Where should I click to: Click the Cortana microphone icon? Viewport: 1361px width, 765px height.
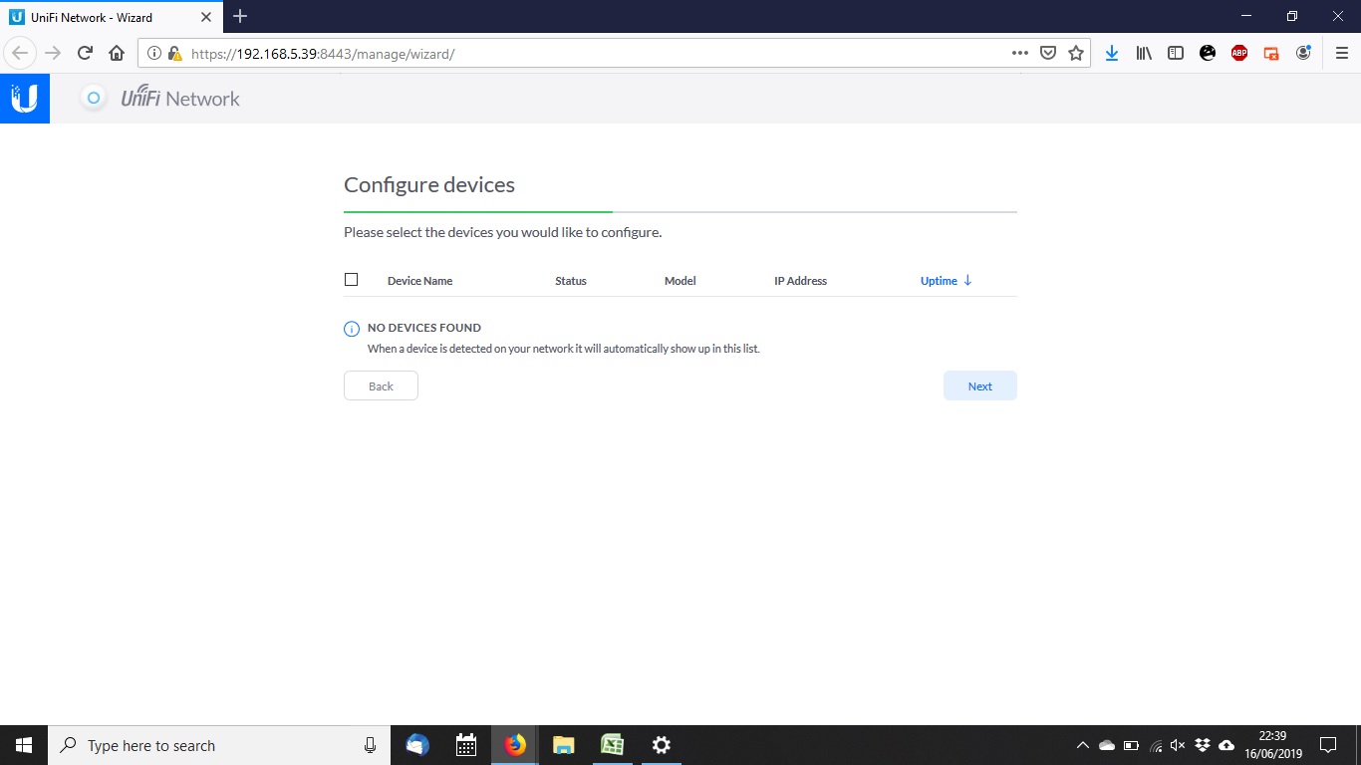pos(371,745)
